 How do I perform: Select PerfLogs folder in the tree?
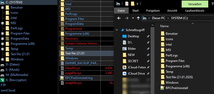(x=17, y=28)
